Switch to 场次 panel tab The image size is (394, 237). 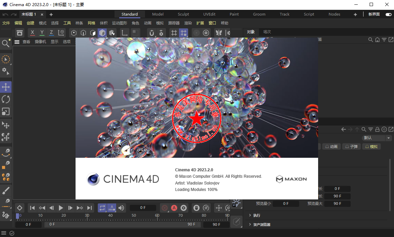267,32
